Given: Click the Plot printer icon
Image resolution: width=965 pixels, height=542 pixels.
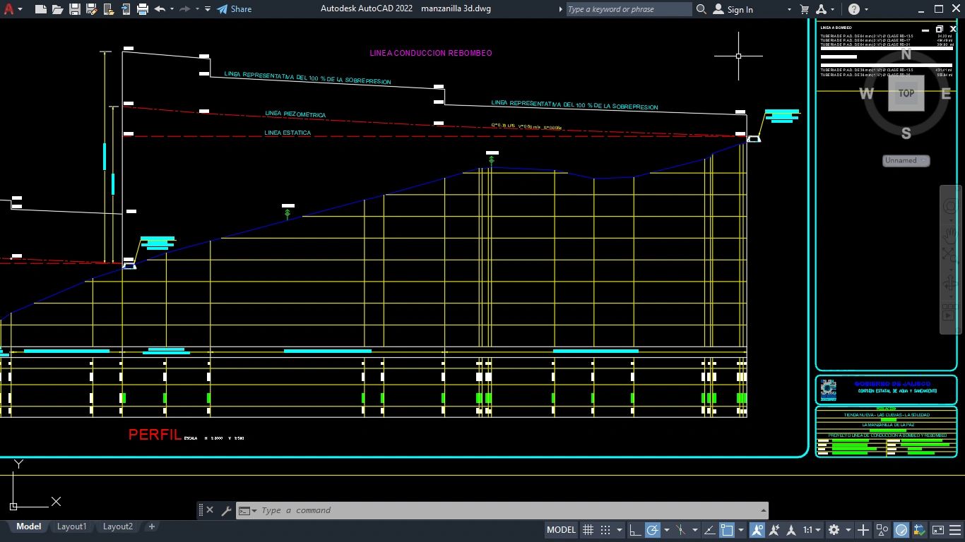Looking at the screenshot, I should 143,9.
